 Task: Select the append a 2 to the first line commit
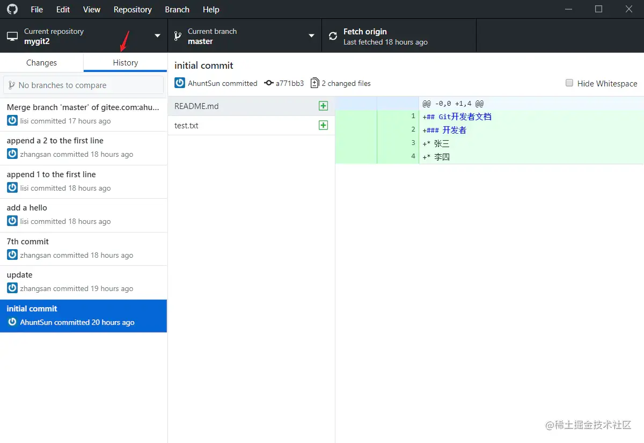pos(84,148)
